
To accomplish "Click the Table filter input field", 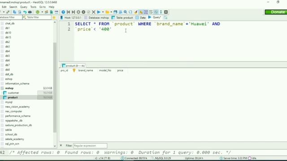I will pyautogui.click(x=37, y=17).
